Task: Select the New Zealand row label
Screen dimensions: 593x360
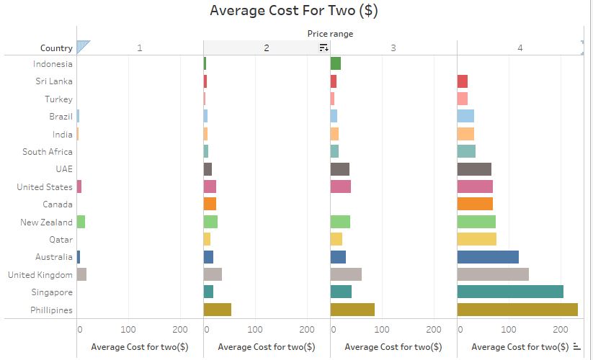Action: (x=47, y=222)
